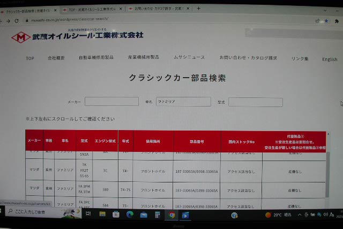Click the 国内ストックNo column header

point(242,142)
